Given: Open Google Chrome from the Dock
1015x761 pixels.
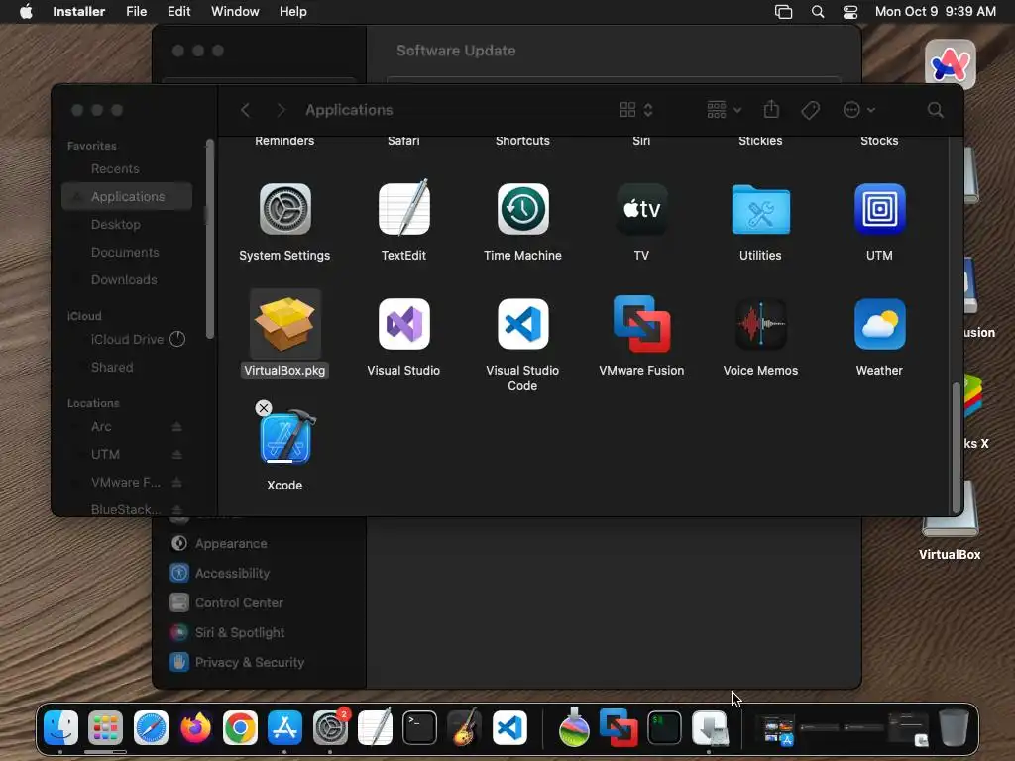Looking at the screenshot, I should (240, 728).
